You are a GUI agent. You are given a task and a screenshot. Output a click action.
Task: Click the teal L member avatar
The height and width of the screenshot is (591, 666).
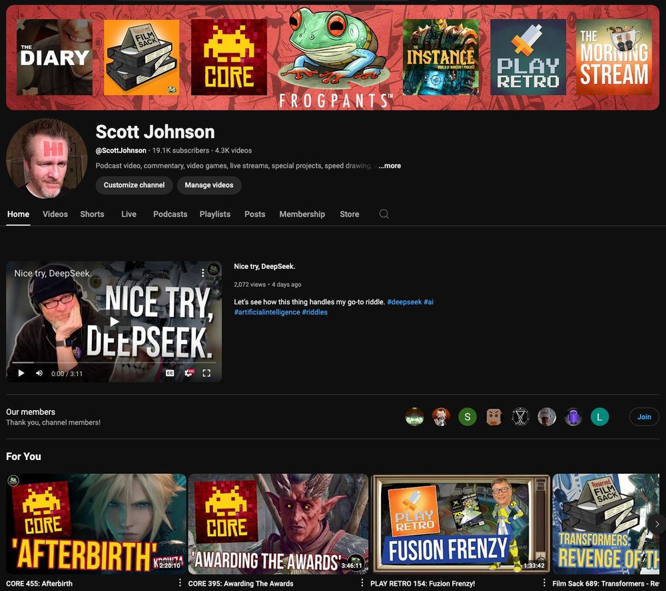(600, 417)
